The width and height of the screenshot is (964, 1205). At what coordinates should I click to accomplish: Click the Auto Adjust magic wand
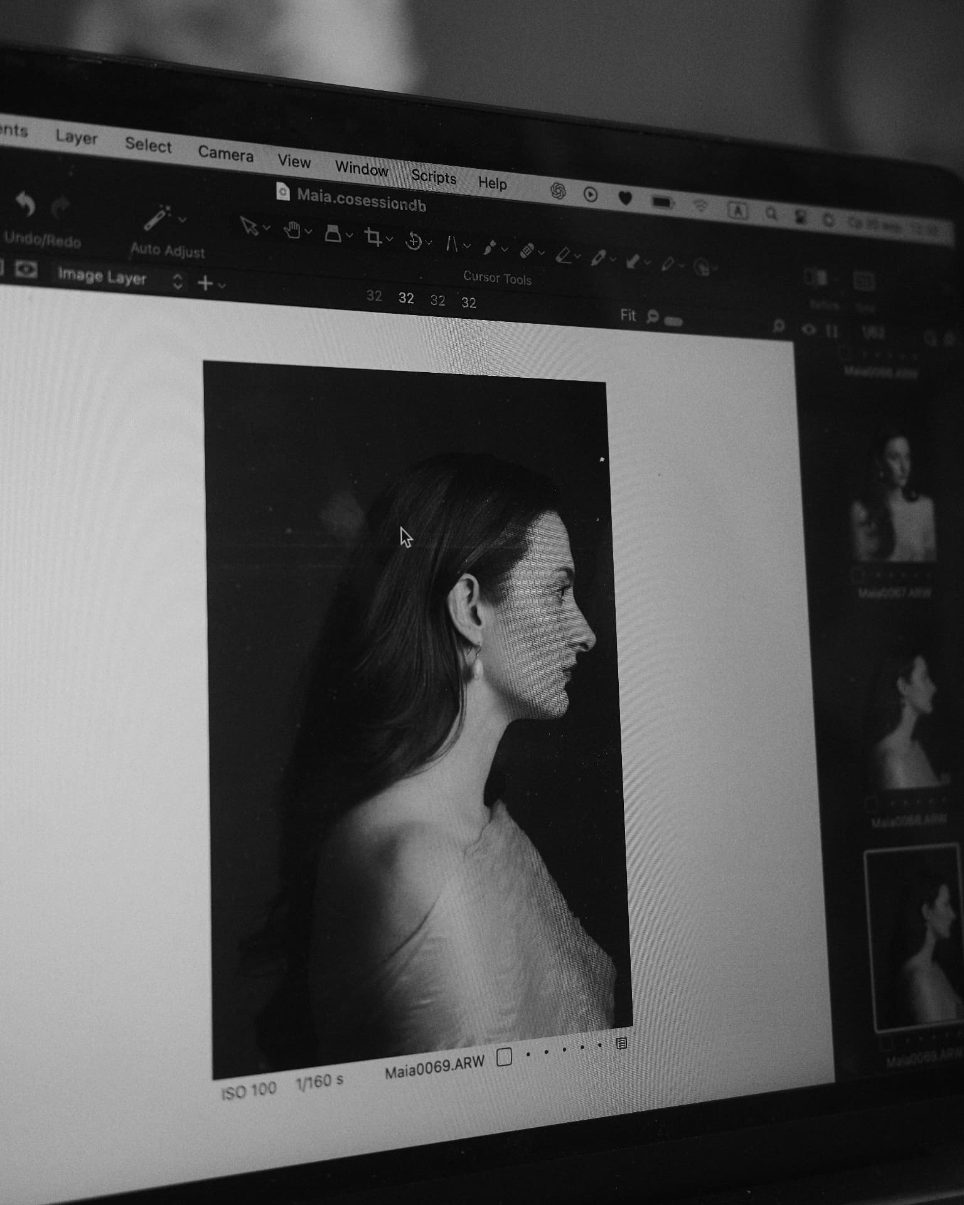[x=156, y=218]
